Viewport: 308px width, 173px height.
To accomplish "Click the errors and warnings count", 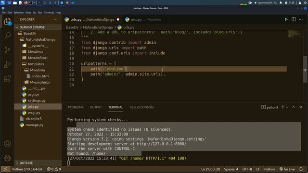I will click(x=54, y=169).
